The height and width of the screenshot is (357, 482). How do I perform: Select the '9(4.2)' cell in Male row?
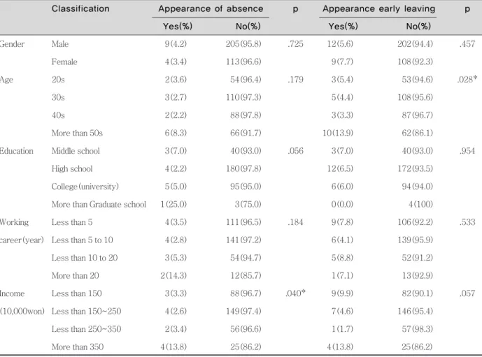tap(176, 44)
